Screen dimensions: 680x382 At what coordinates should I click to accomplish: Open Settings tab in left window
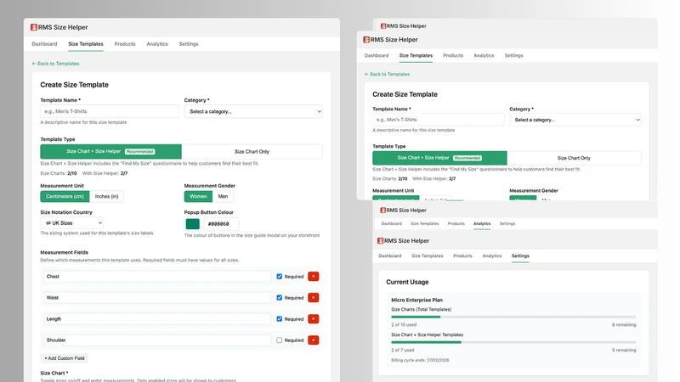(x=189, y=44)
